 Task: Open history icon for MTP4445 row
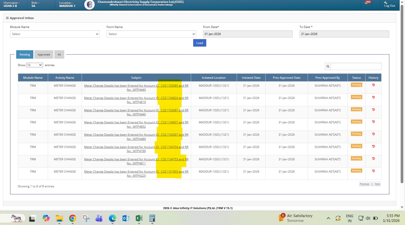[x=373, y=85]
